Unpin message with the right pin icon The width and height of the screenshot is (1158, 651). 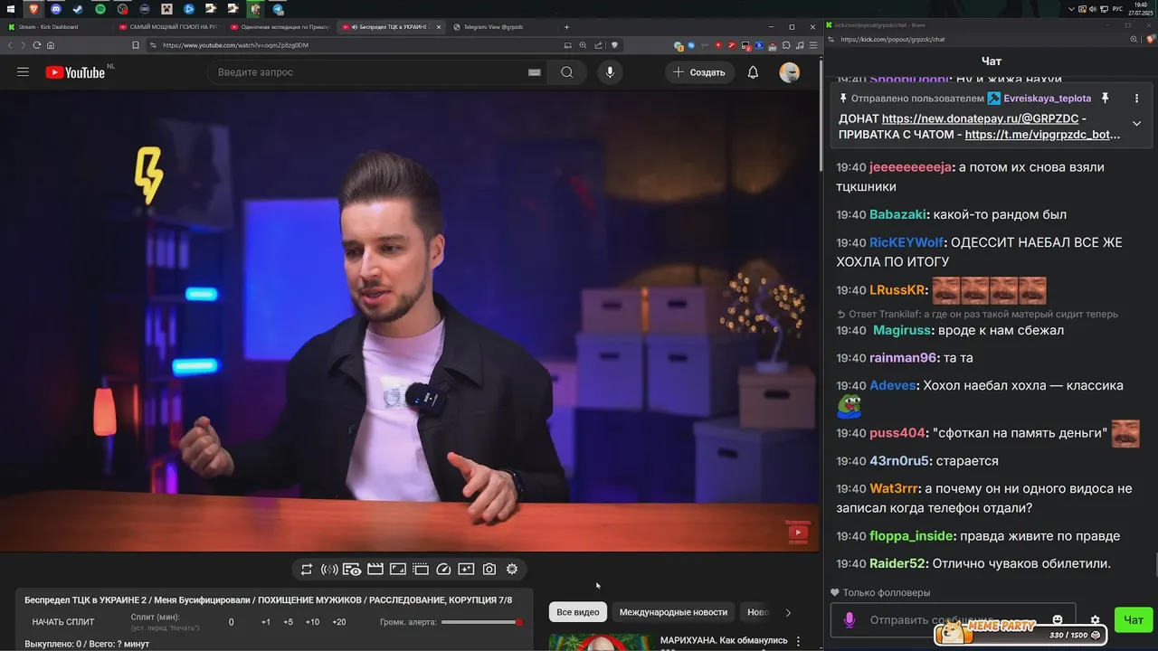(x=1105, y=98)
